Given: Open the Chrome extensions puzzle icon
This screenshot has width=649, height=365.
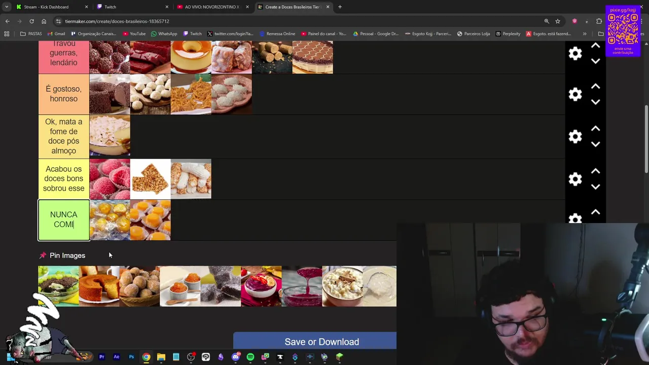Looking at the screenshot, I should (599, 21).
